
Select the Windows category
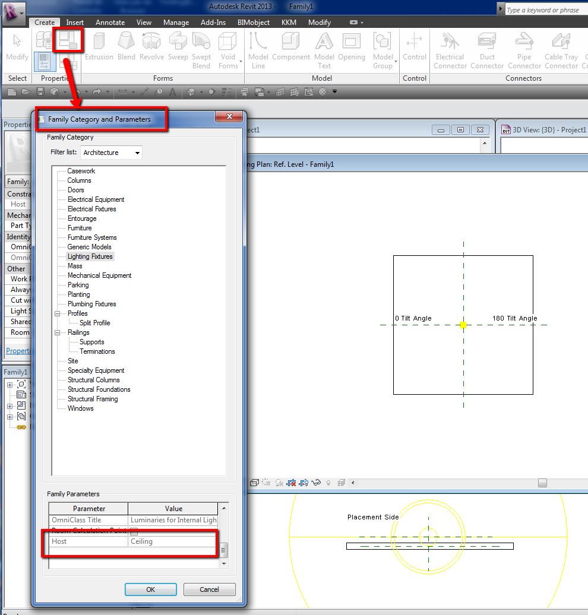pos(80,408)
